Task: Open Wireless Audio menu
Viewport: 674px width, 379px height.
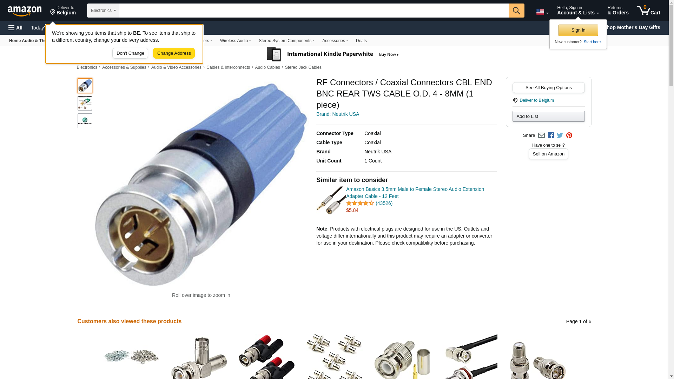Action: [235, 41]
